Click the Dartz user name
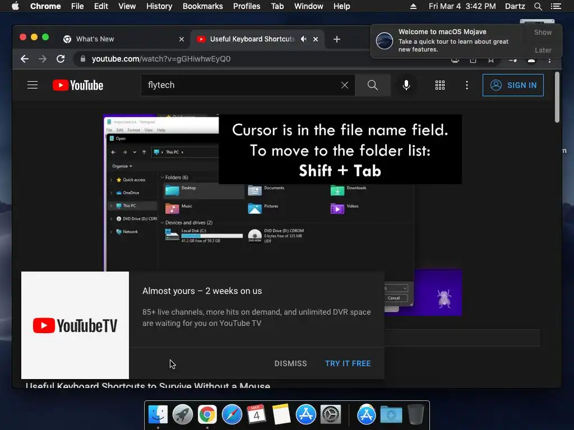 coord(515,6)
